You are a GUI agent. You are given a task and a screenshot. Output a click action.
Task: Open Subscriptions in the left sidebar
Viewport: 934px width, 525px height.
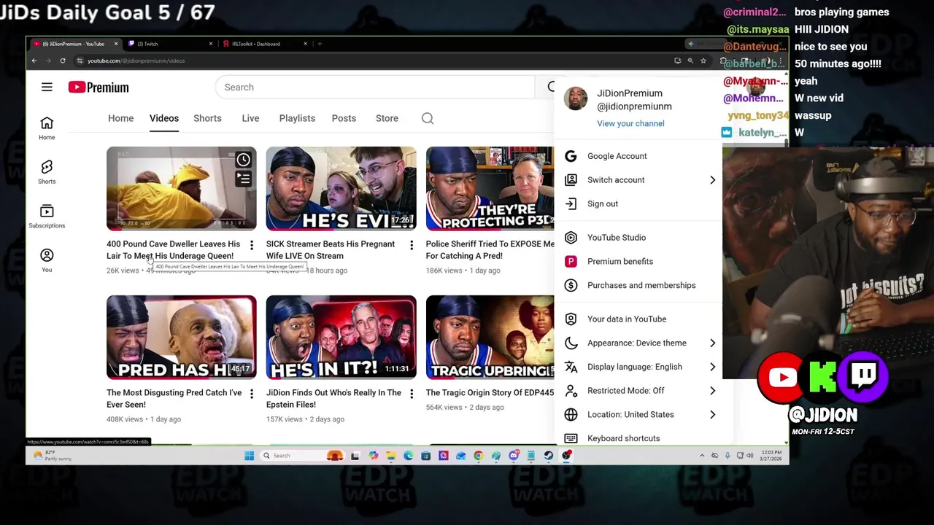[x=47, y=216]
